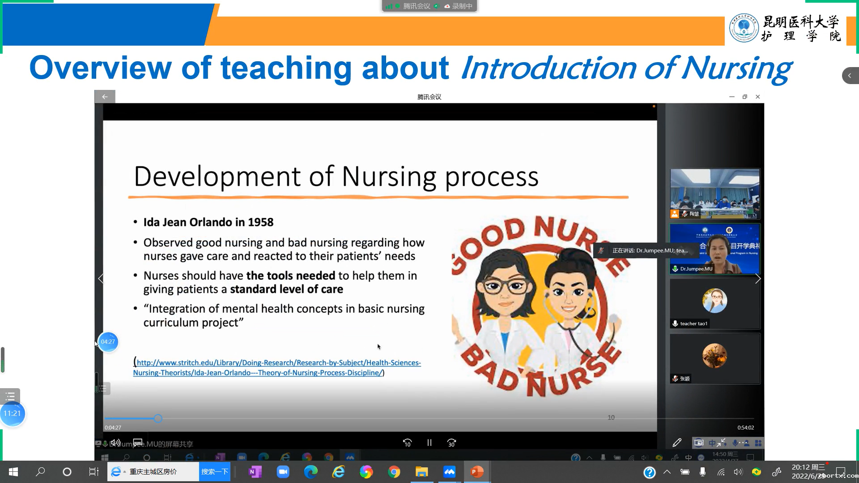859x483 pixels.
Task: Show previous slide with left chevron
Action: (101, 279)
